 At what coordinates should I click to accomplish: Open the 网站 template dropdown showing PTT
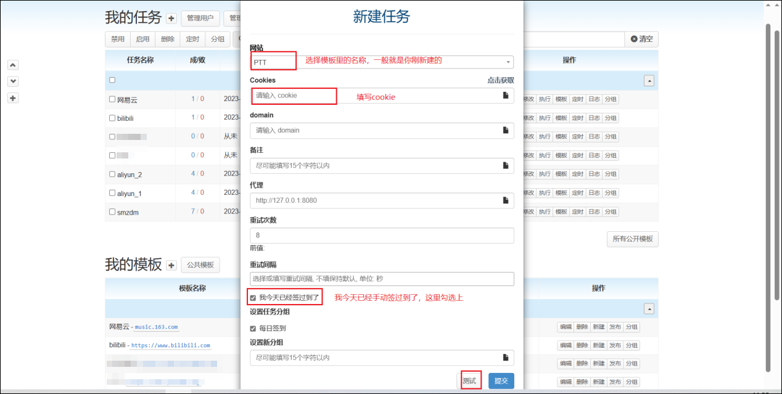click(382, 62)
